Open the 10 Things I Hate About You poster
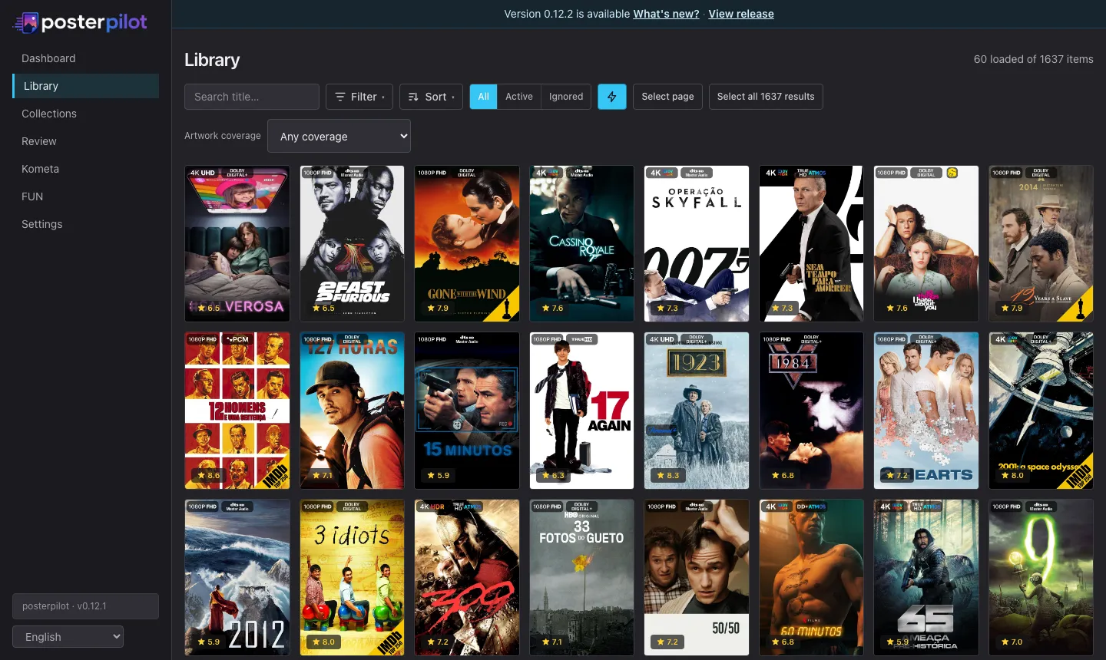Viewport: 1106px width, 660px height. click(926, 243)
